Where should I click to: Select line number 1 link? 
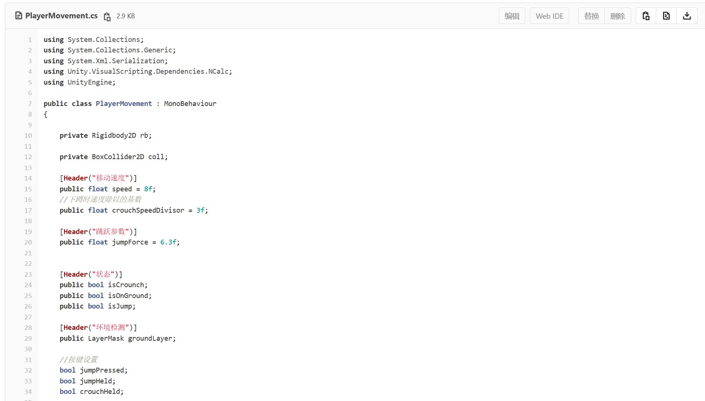(30, 40)
